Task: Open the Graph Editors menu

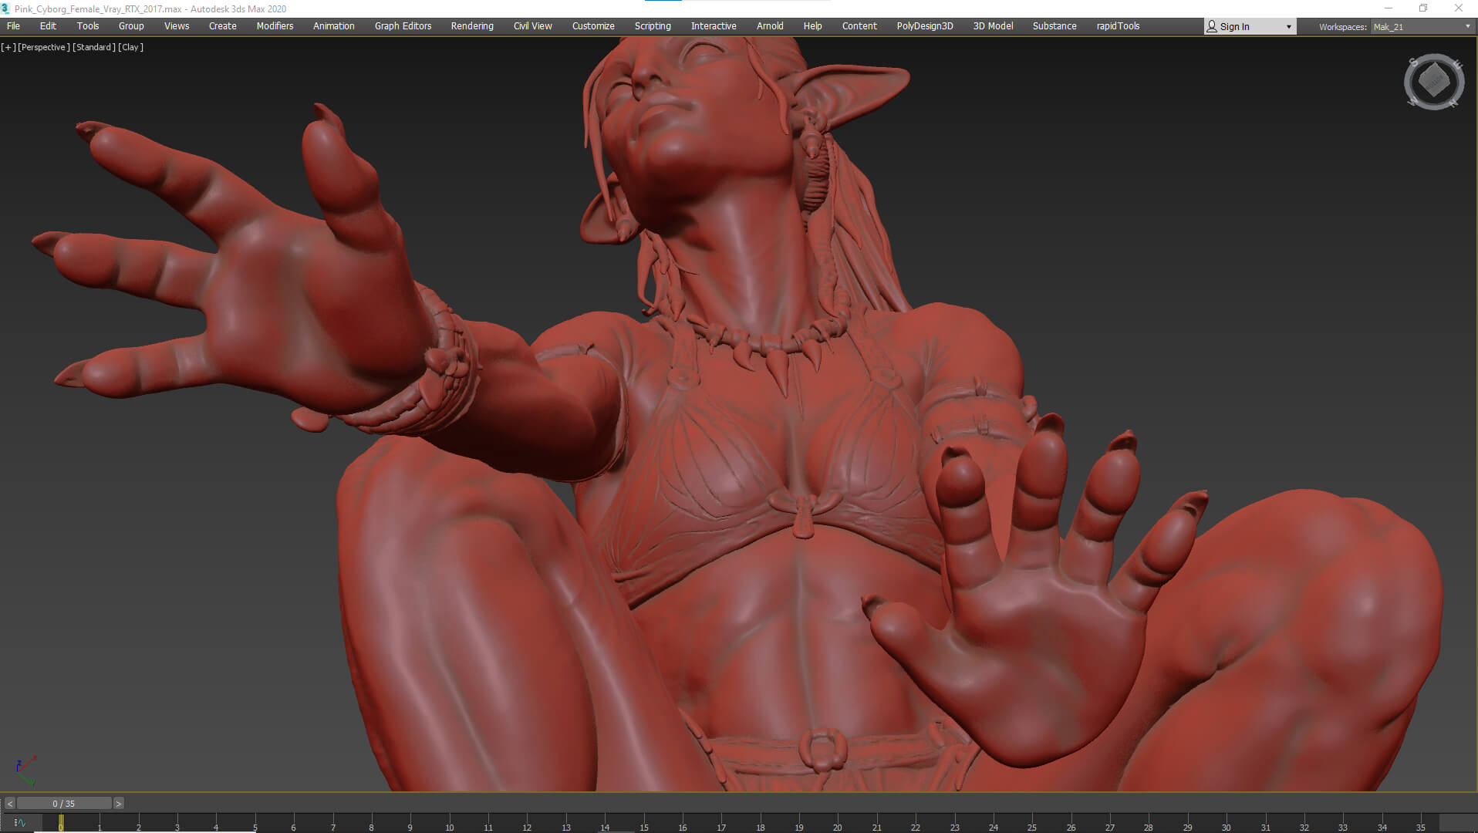Action: pyautogui.click(x=403, y=26)
